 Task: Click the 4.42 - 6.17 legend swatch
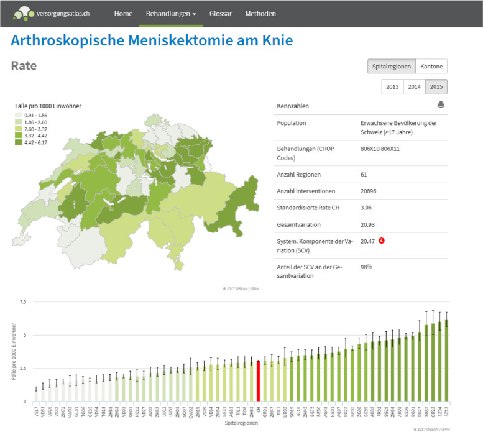click(19, 142)
